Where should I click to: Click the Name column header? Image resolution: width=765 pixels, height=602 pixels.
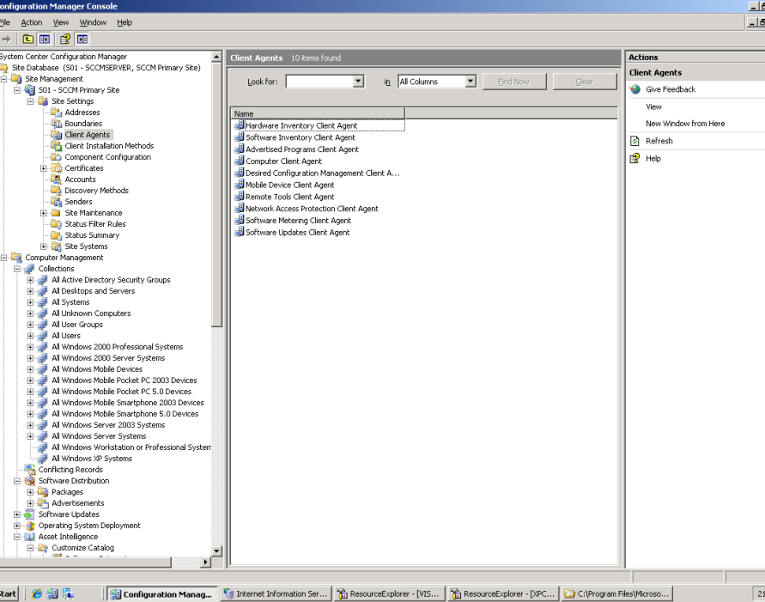(318, 113)
